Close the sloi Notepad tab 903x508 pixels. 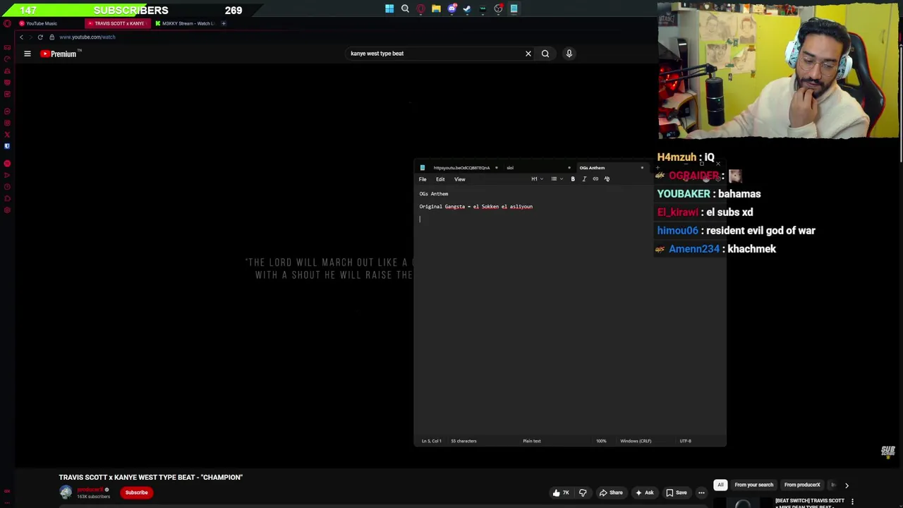(x=569, y=168)
